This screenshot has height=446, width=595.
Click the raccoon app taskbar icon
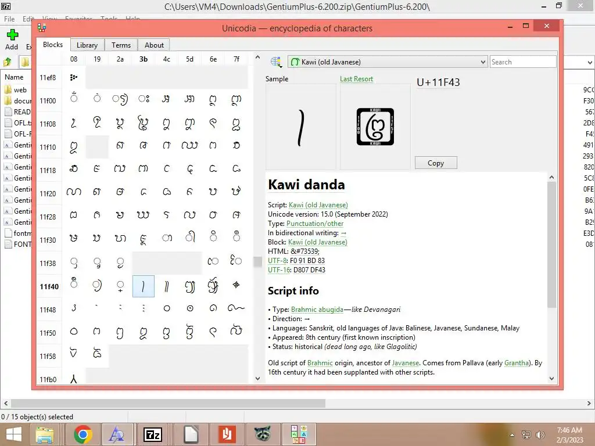[263, 434]
